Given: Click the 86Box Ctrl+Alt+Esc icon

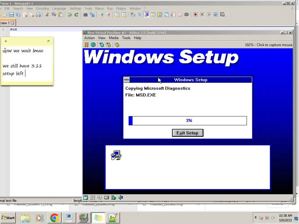Looking at the screenshot, I should (108, 45).
